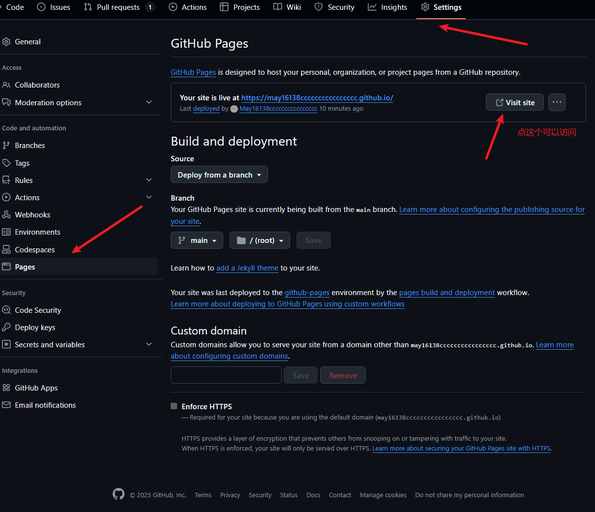Open 'pages build and deployment' workflow link
This screenshot has width=595, height=512.
[447, 293]
